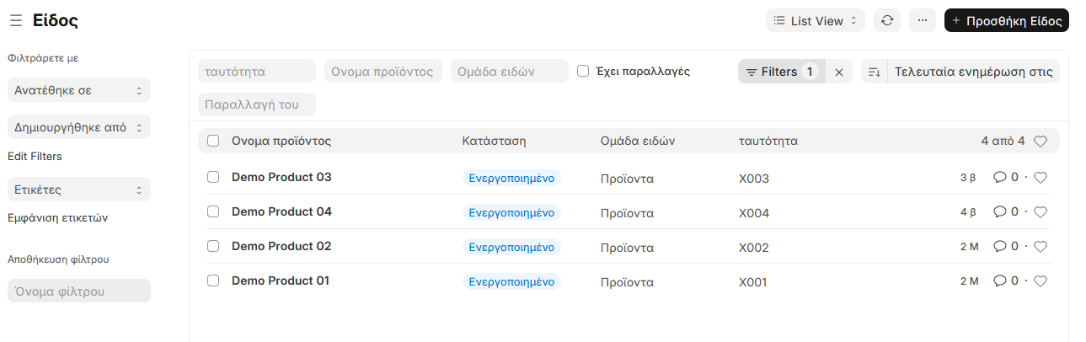
Task: Check the Demo Product 04 row checkbox
Action: coord(213,211)
